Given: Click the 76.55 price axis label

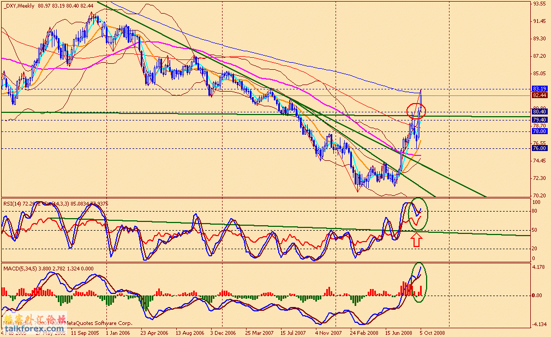Looking at the screenshot, I should 540,143.
